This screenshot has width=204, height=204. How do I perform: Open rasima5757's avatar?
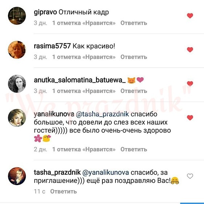pyautogui.click(x=17, y=50)
